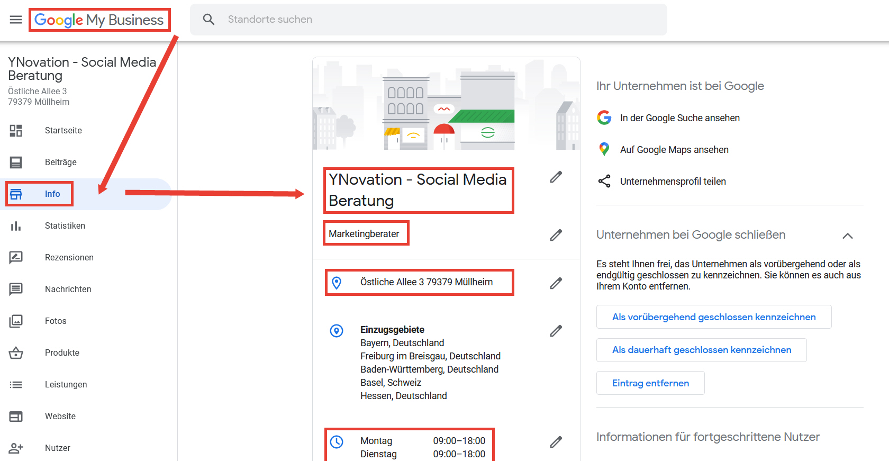Click the Östliche Allee 3 79379 Müllheim address
This screenshot has width=889, height=461.
click(427, 282)
